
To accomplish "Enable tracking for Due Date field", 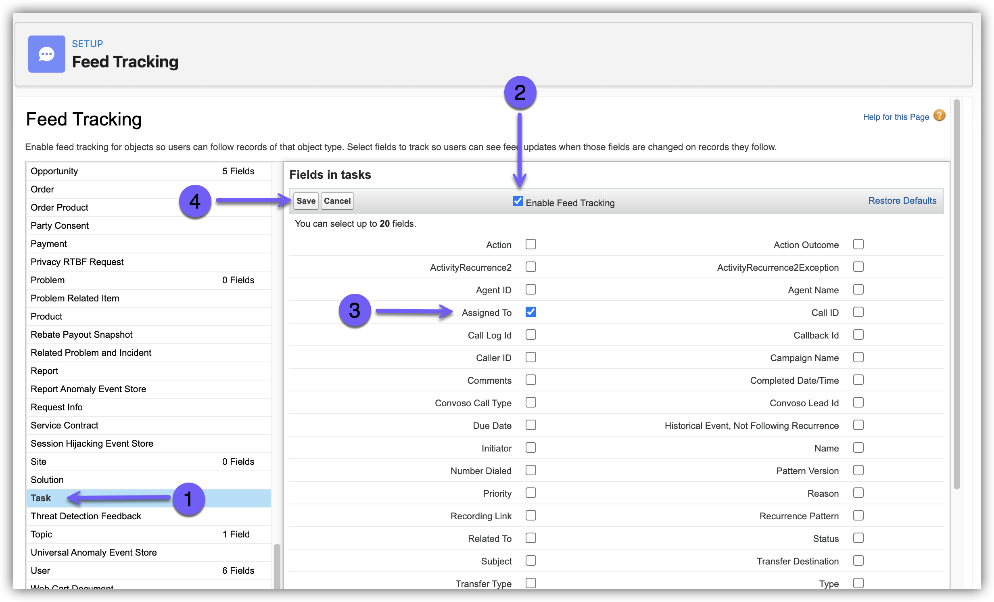I will [530, 425].
